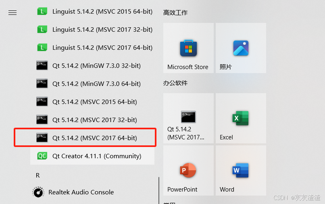Open Qt 5.14.2 (MSVC 2015 64-bit) entry
The height and width of the screenshot is (204, 325).
pyautogui.click(x=92, y=102)
